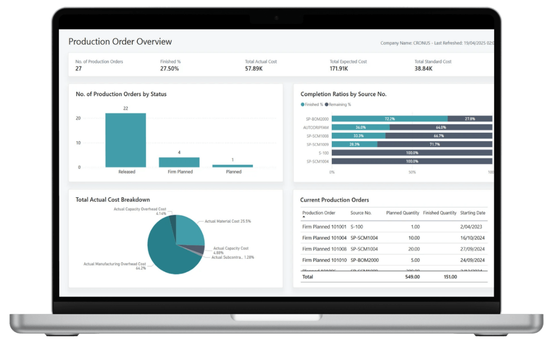Sort by Production Order column header
This screenshot has width=553, height=343.
point(318,213)
